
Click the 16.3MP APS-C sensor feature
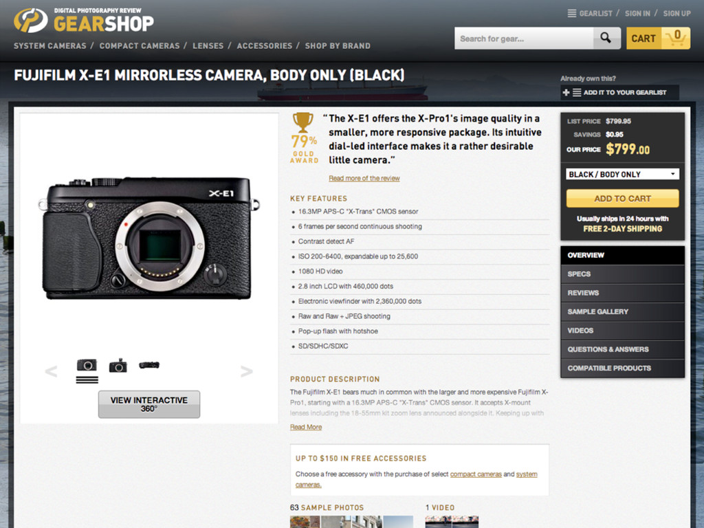click(x=357, y=212)
